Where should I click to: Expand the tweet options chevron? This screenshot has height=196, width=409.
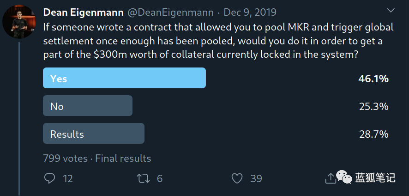[x=391, y=11]
